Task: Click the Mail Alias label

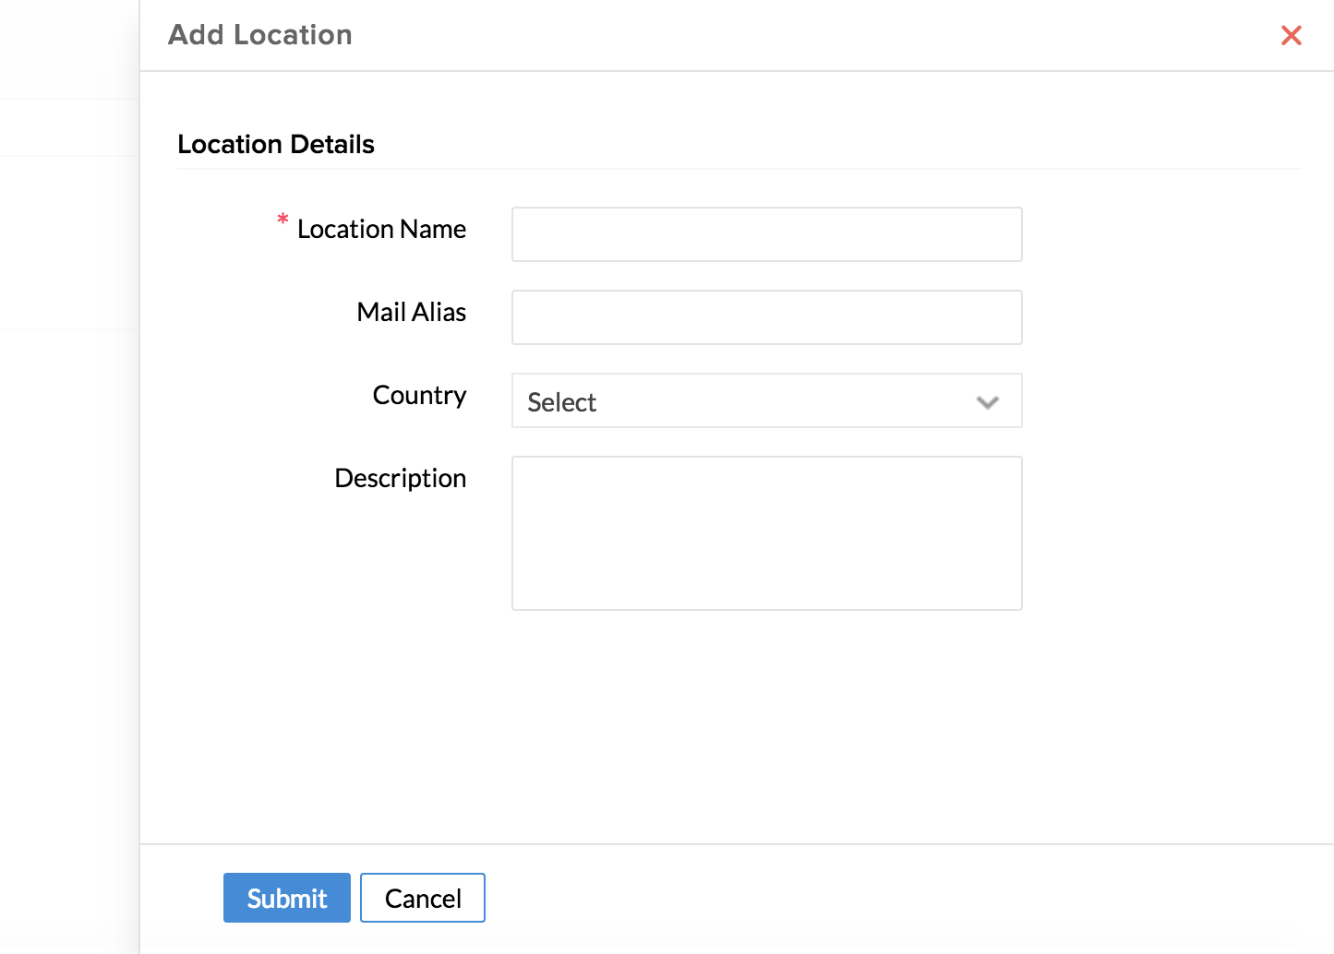Action: (x=411, y=312)
